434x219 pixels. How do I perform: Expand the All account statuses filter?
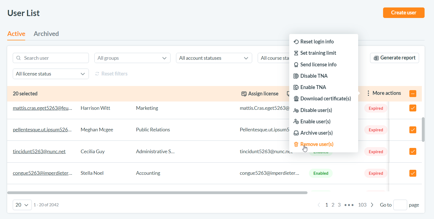(x=214, y=58)
